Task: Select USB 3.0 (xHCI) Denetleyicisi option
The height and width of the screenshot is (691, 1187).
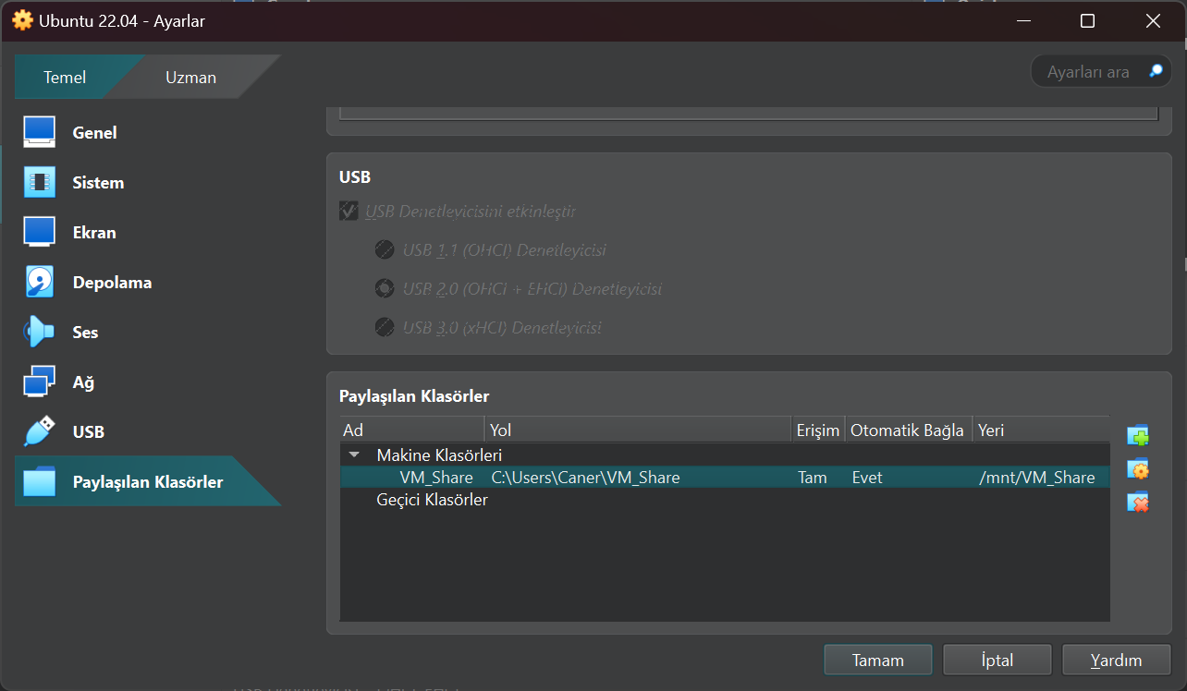Action: coord(384,328)
